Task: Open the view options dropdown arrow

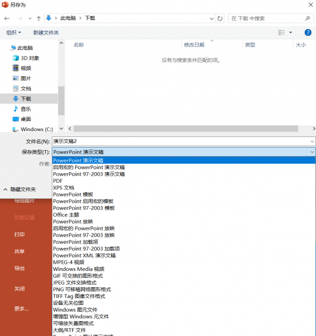Action: coord(290,33)
